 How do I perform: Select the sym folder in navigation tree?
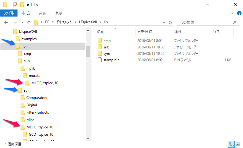point(27,90)
